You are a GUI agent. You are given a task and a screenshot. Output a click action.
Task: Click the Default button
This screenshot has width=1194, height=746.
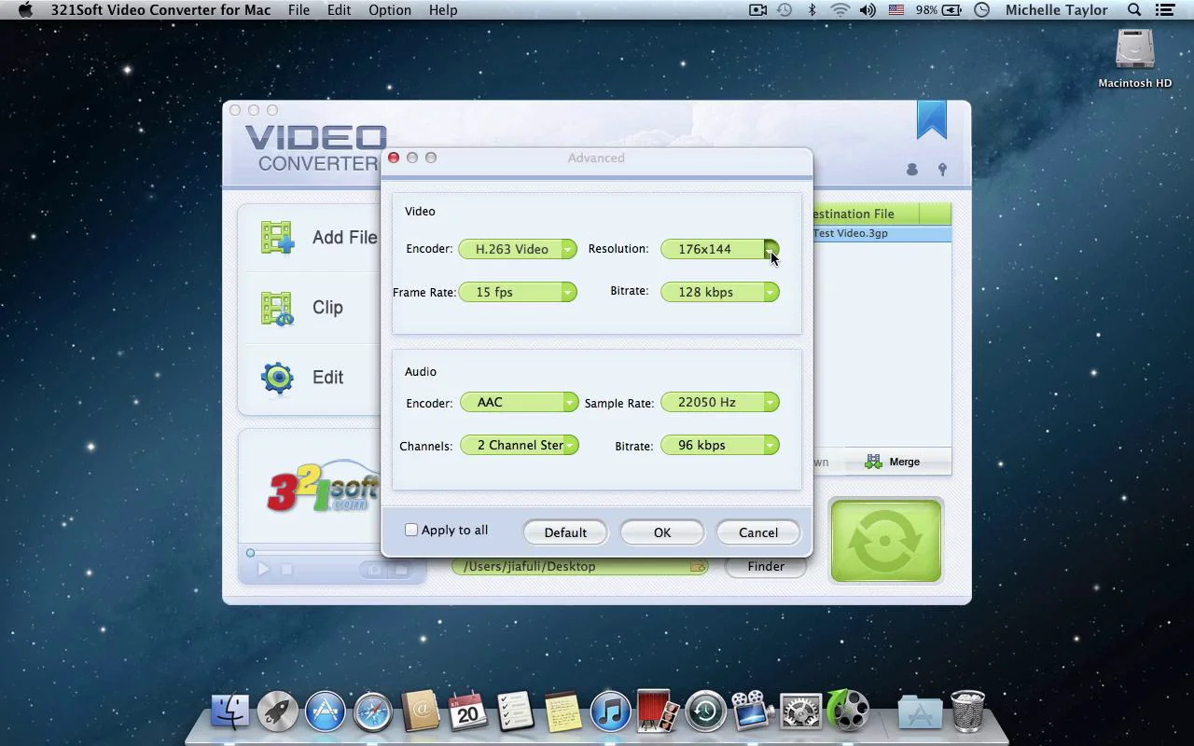coord(565,532)
